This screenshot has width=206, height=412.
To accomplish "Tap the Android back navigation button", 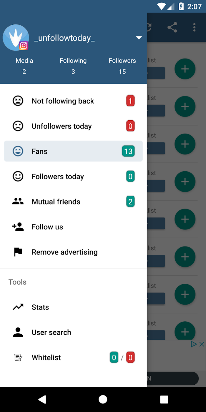I will (x=42, y=399).
